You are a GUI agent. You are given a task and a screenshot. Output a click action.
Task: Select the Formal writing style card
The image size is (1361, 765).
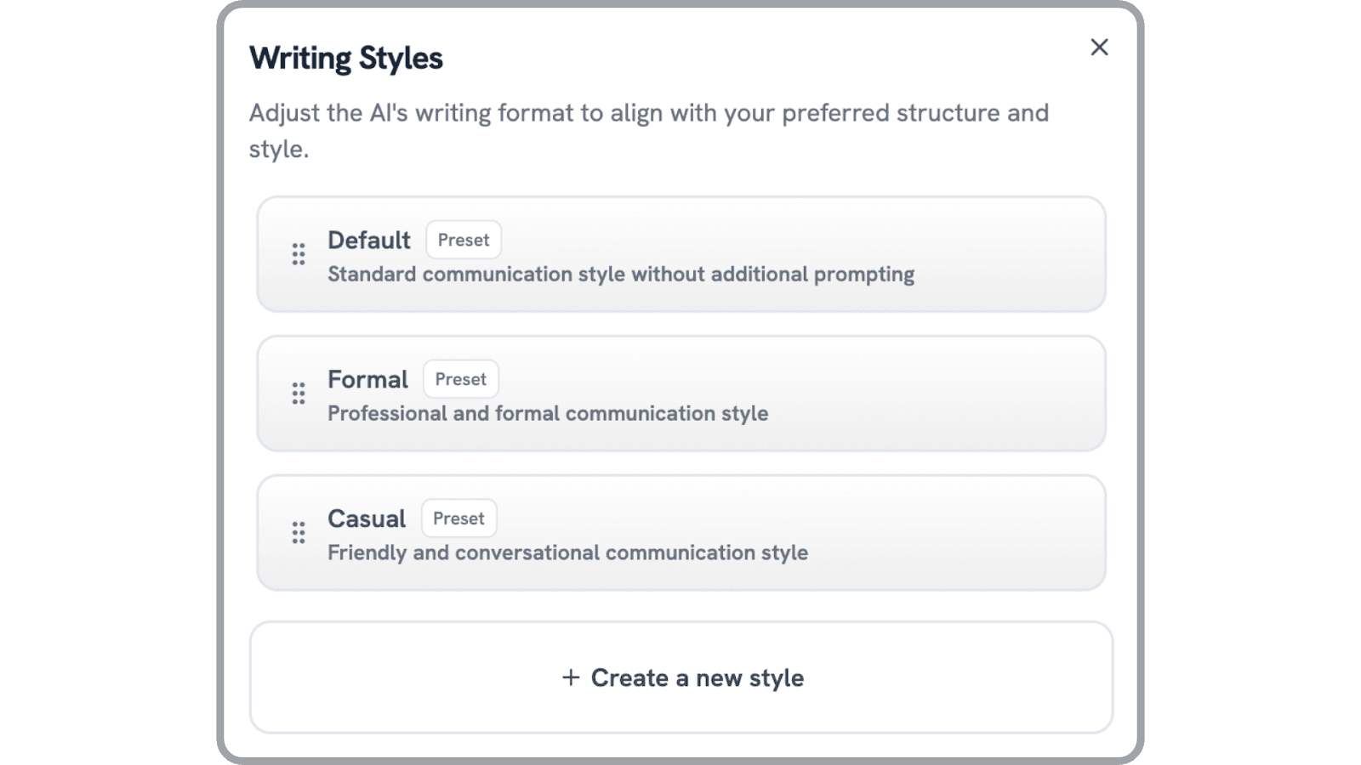pos(681,394)
